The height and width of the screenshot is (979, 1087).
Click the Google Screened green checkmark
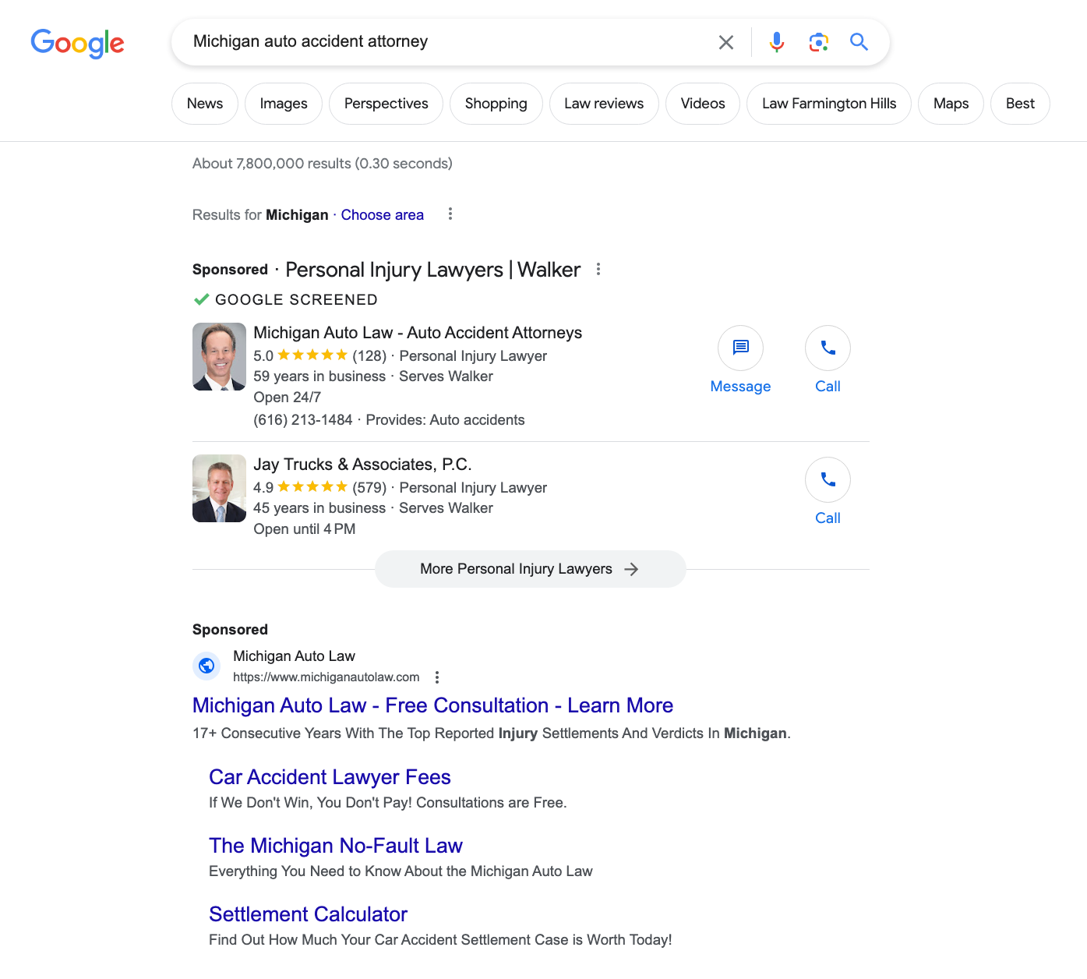201,299
